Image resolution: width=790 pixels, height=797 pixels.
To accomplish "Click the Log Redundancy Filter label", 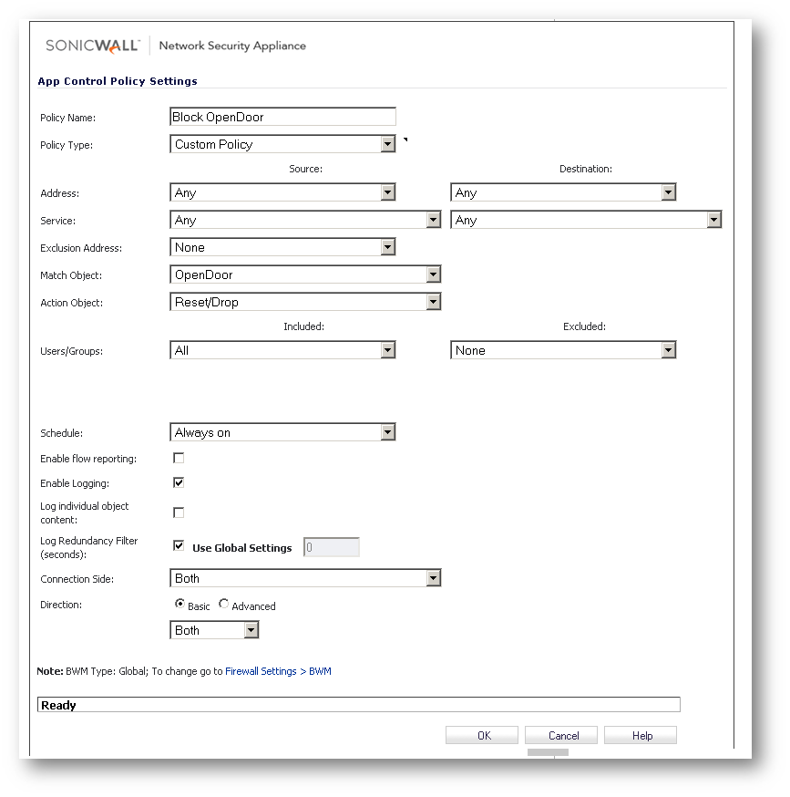I will (x=89, y=547).
